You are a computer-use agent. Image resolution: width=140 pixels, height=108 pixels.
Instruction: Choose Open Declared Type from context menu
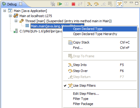click(100, 29)
